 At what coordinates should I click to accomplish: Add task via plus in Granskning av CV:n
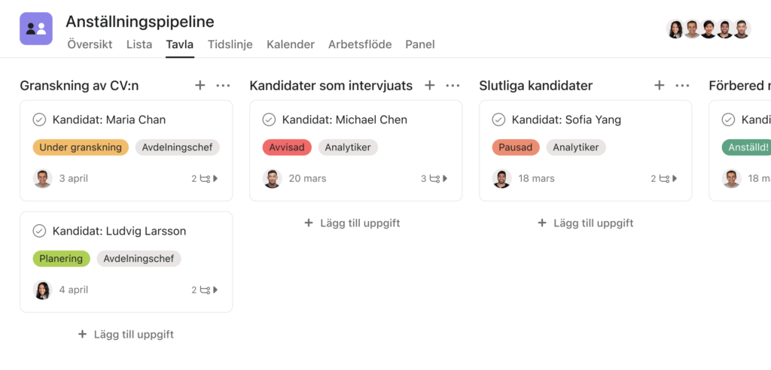(x=200, y=86)
